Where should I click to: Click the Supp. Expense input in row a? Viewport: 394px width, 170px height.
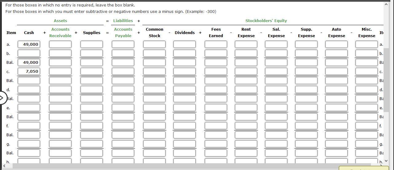pyautogui.click(x=306, y=44)
